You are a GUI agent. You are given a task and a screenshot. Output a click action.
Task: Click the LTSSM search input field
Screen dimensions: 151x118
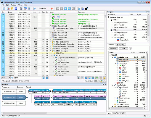pos(27,78)
